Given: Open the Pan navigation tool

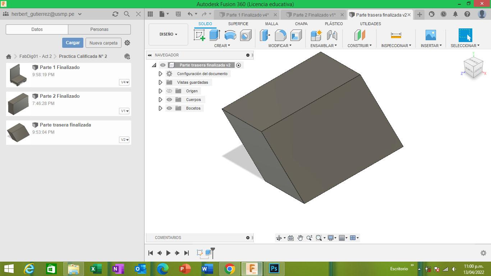Looking at the screenshot, I should (300, 238).
